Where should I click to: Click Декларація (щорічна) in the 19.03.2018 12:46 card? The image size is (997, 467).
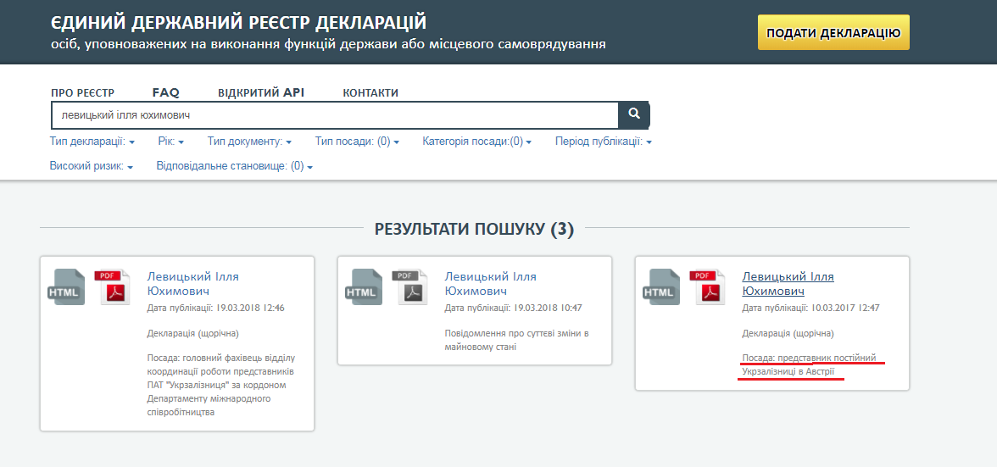coord(192,333)
